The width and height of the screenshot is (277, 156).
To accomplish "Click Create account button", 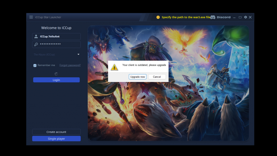I will pos(56,132).
